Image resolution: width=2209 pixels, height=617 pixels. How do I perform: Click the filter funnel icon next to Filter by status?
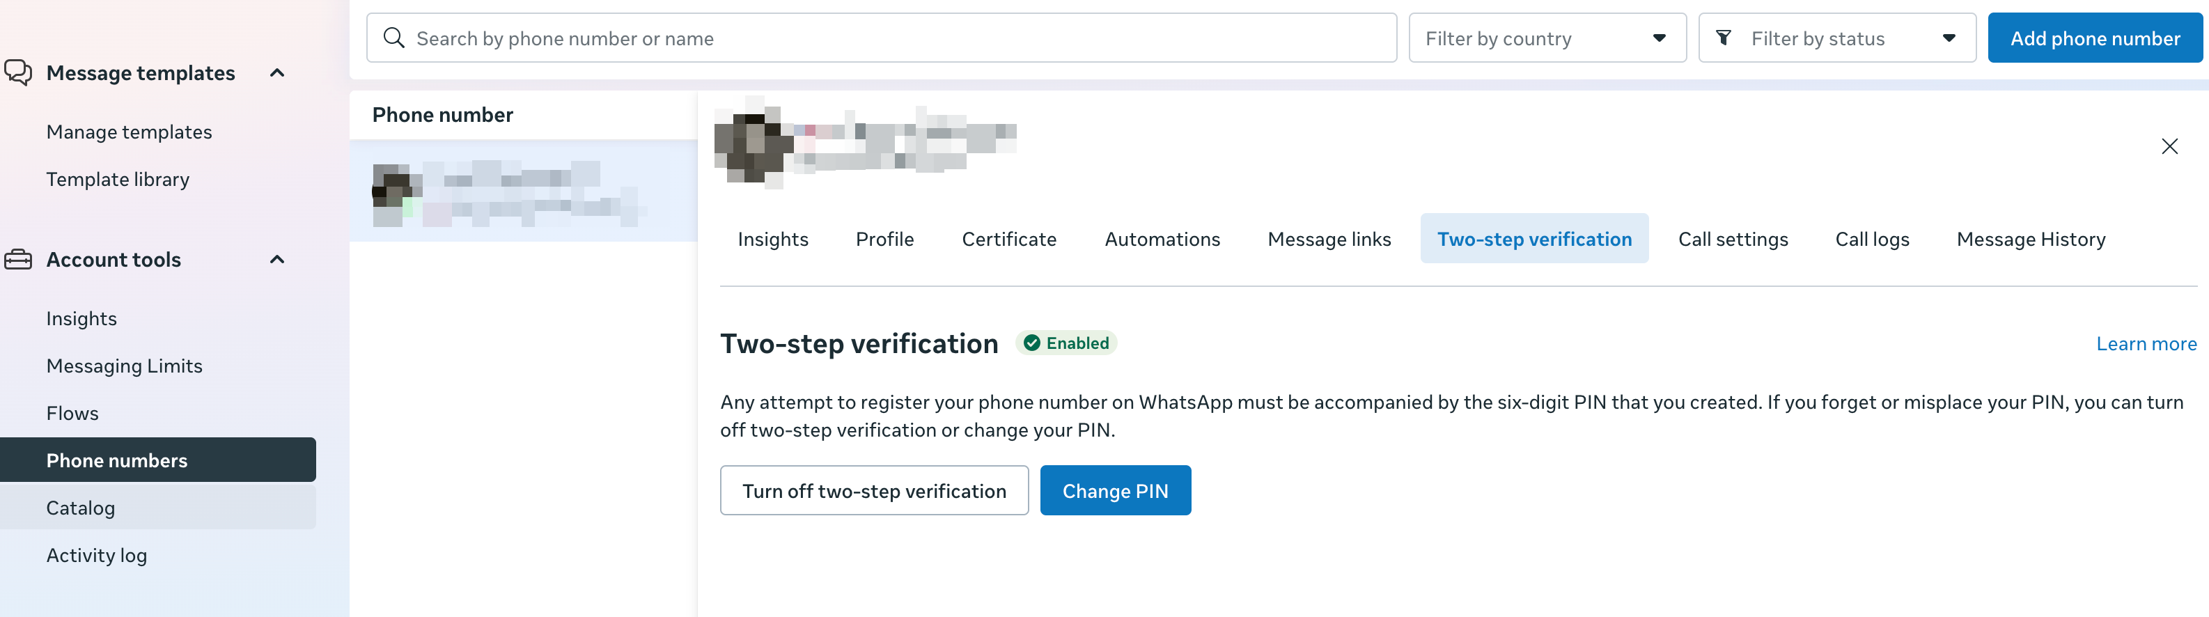point(1724,37)
